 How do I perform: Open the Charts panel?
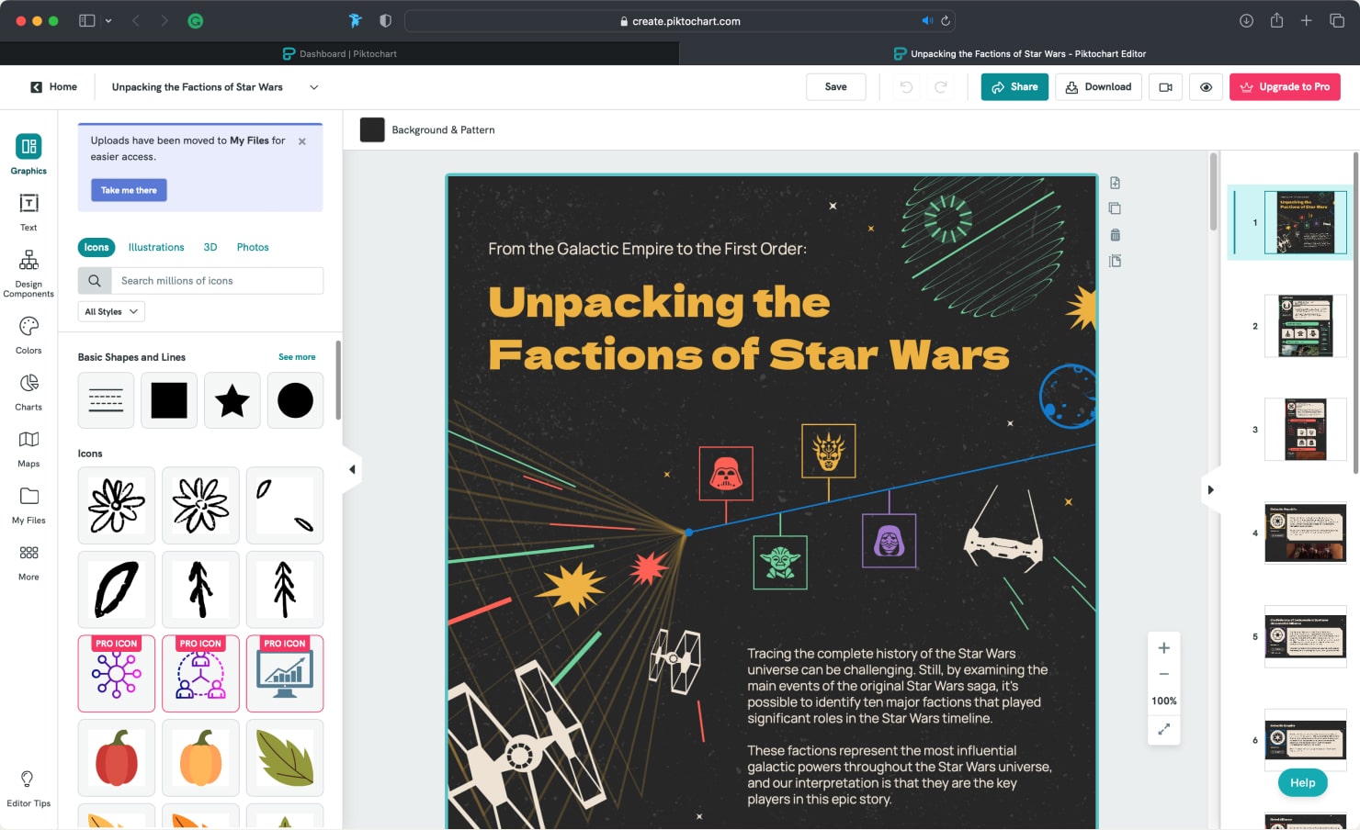28,392
